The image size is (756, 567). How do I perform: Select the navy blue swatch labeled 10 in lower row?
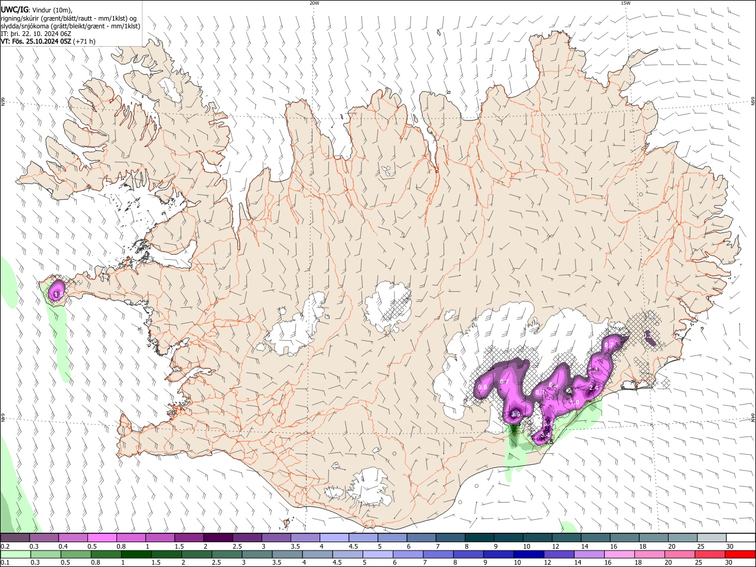528,555
